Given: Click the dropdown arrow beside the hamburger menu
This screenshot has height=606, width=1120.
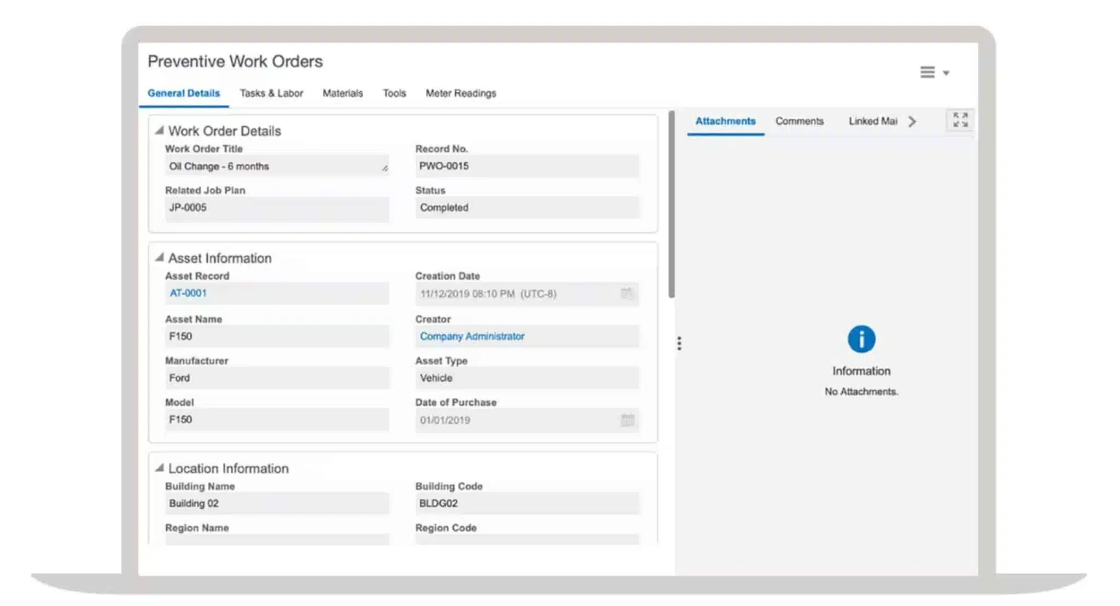Looking at the screenshot, I should click(x=946, y=73).
